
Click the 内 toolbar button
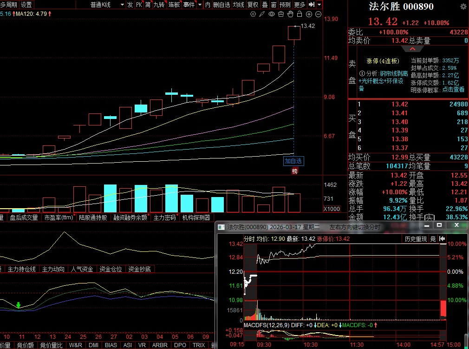(208, 5)
